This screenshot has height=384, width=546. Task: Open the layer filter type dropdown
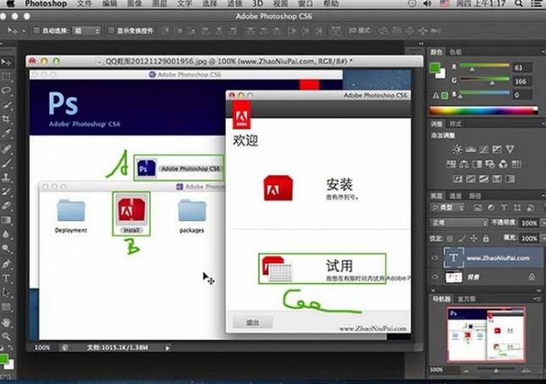[x=448, y=208]
